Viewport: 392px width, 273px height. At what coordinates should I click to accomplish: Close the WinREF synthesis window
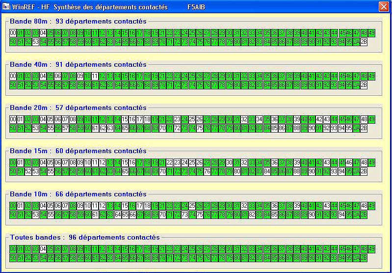(383, 7)
